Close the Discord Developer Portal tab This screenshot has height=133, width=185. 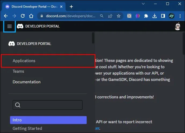point(61,7)
